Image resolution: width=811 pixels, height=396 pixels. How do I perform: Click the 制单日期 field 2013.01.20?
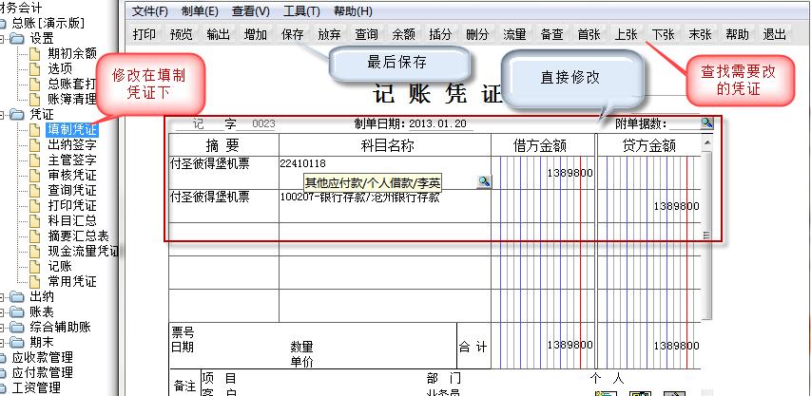[x=437, y=123]
